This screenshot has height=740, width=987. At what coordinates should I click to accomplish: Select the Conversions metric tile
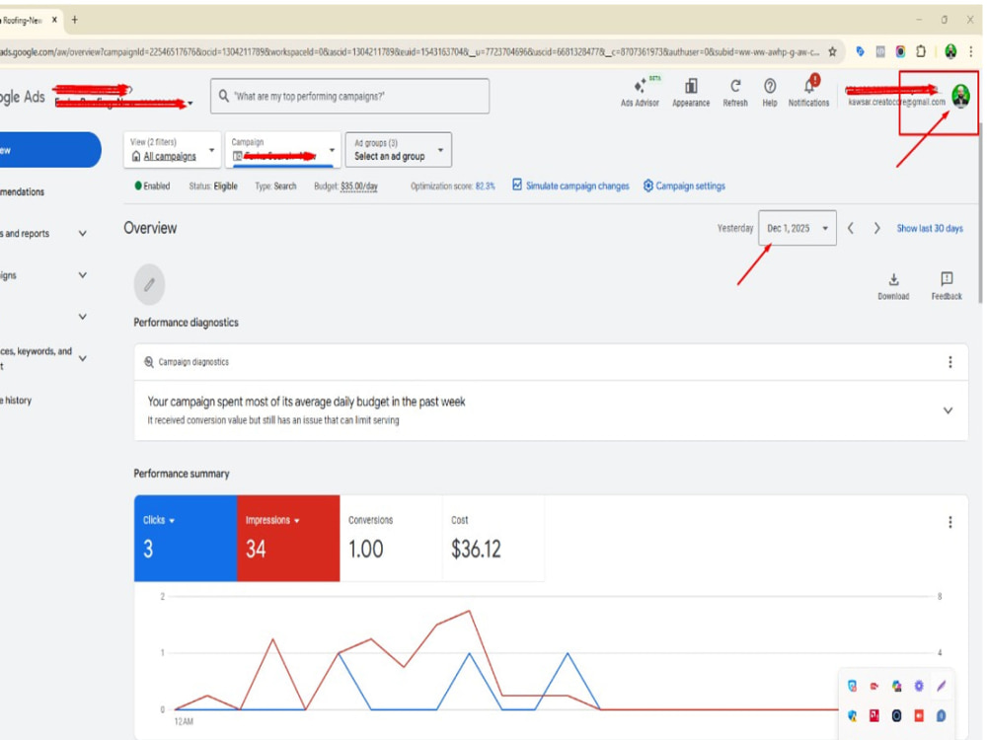(x=391, y=538)
